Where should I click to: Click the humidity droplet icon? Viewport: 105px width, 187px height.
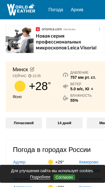click(x=66, y=98)
